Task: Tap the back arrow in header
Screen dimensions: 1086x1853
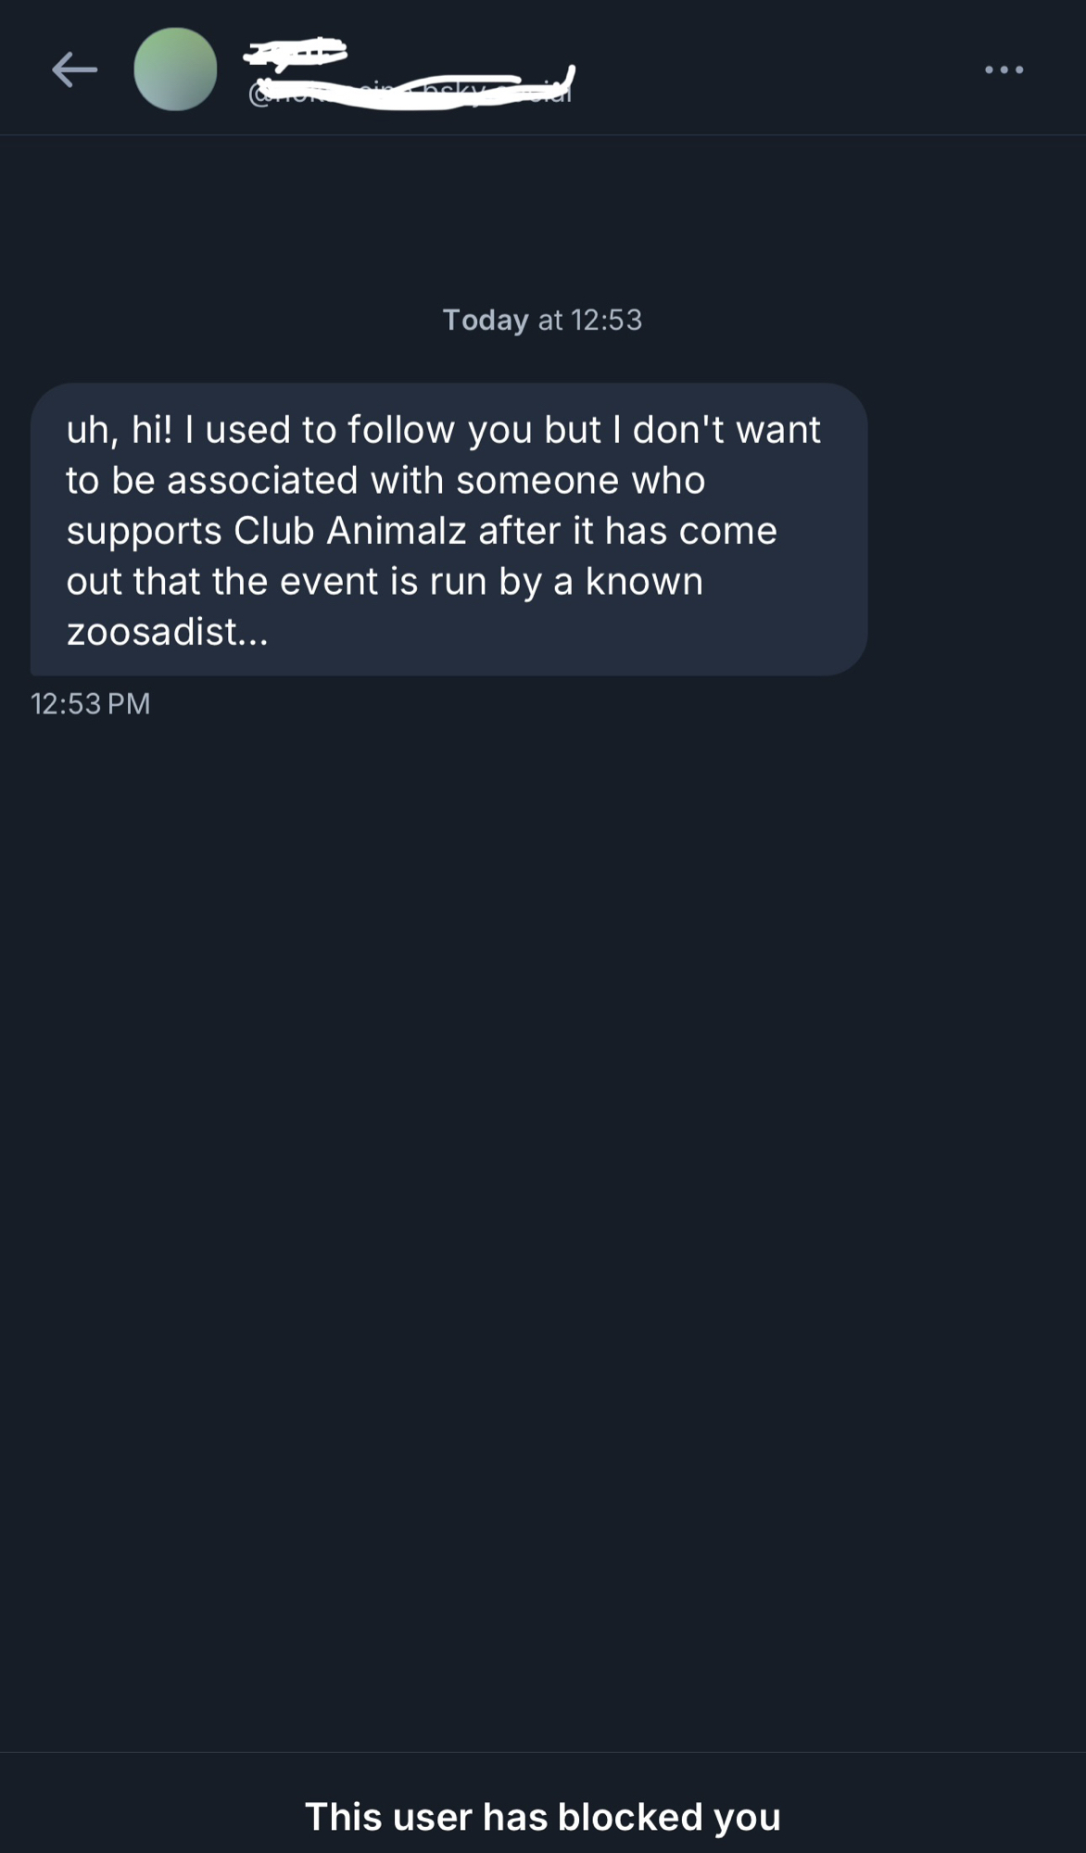Action: [74, 69]
